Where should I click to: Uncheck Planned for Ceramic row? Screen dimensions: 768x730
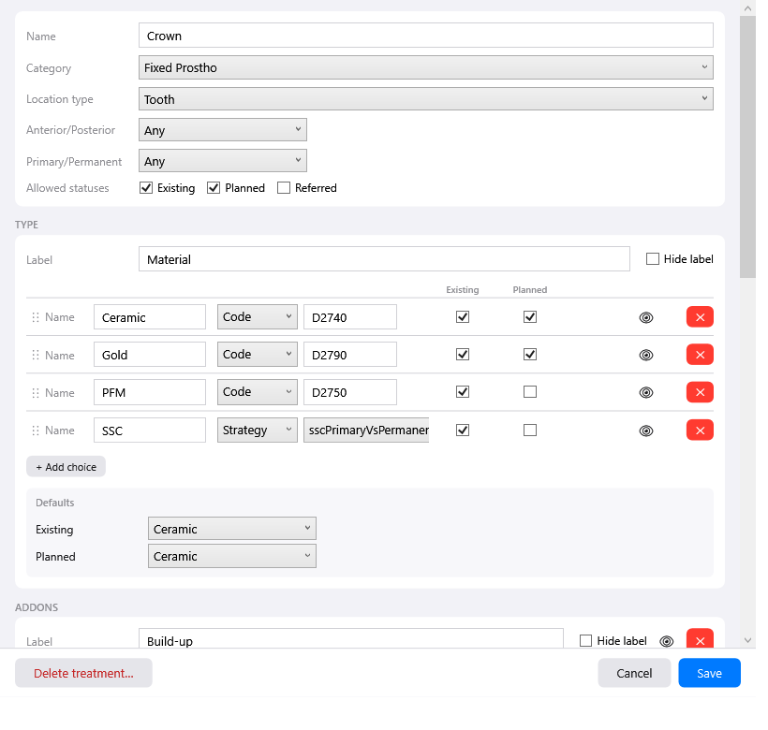click(530, 317)
